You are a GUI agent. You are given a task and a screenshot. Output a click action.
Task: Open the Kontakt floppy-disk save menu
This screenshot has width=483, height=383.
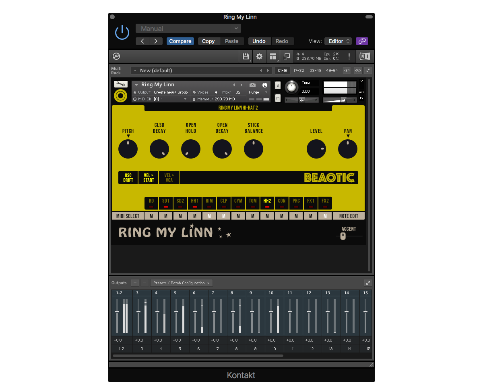click(246, 56)
